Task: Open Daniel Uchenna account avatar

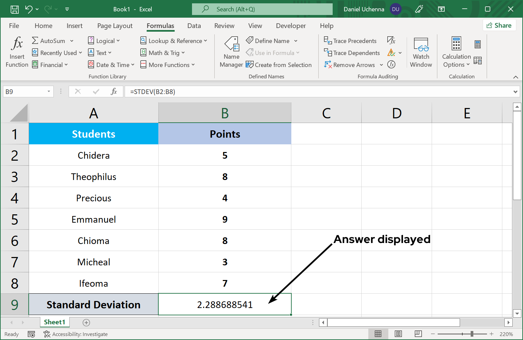Action: [x=396, y=9]
